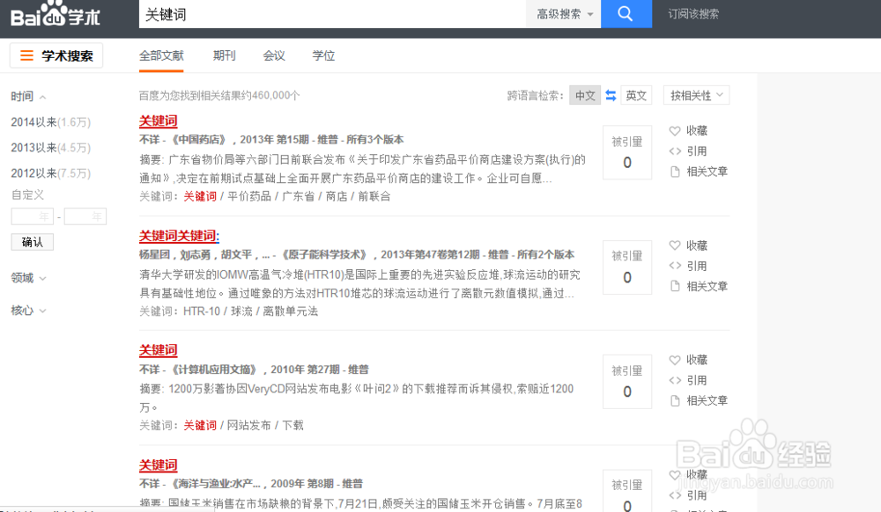Click keyword 球流

point(241,311)
